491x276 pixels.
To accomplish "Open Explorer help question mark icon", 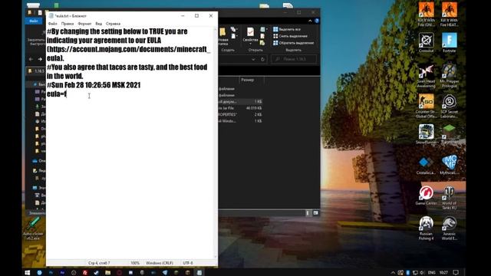I will click(x=317, y=21).
